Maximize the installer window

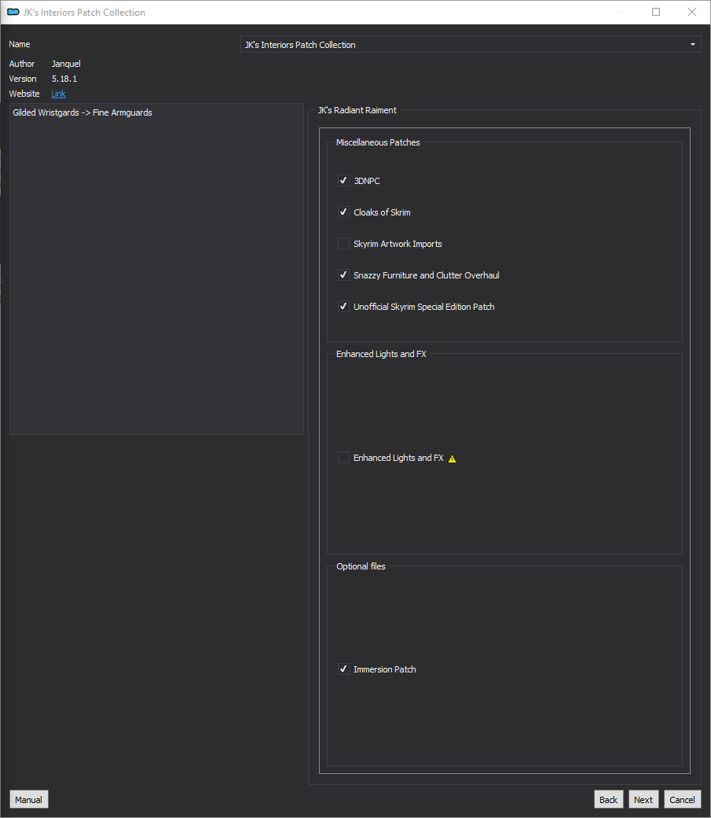[x=656, y=12]
